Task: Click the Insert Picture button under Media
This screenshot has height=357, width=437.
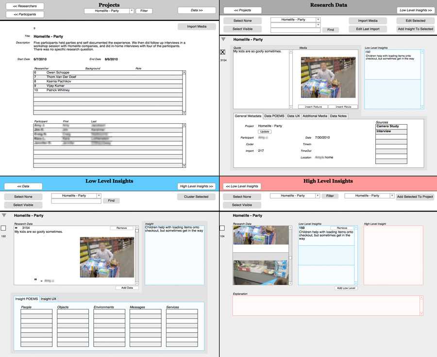Action: (x=313, y=107)
